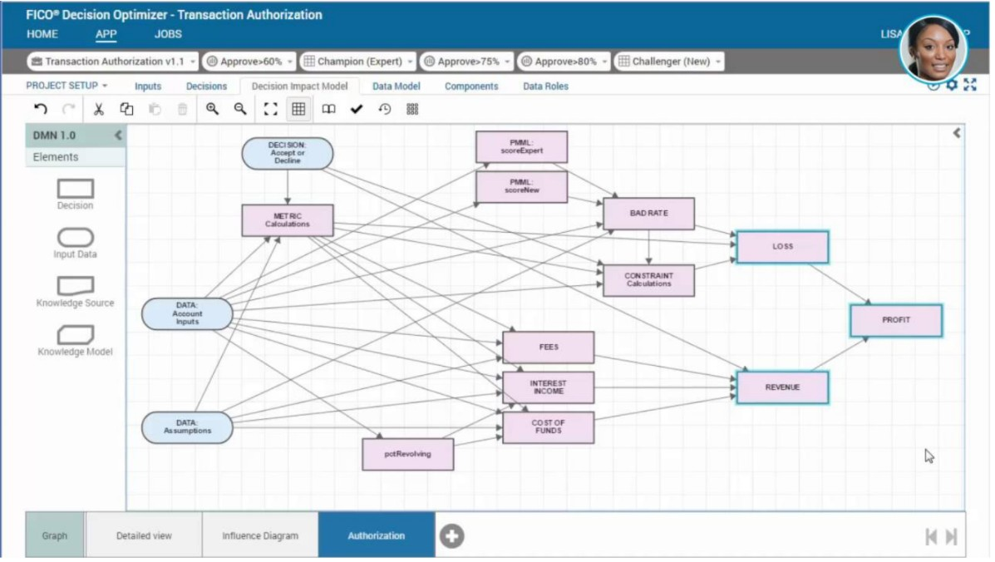
Task: Select the METRIC Calculations node
Action: coord(288,220)
